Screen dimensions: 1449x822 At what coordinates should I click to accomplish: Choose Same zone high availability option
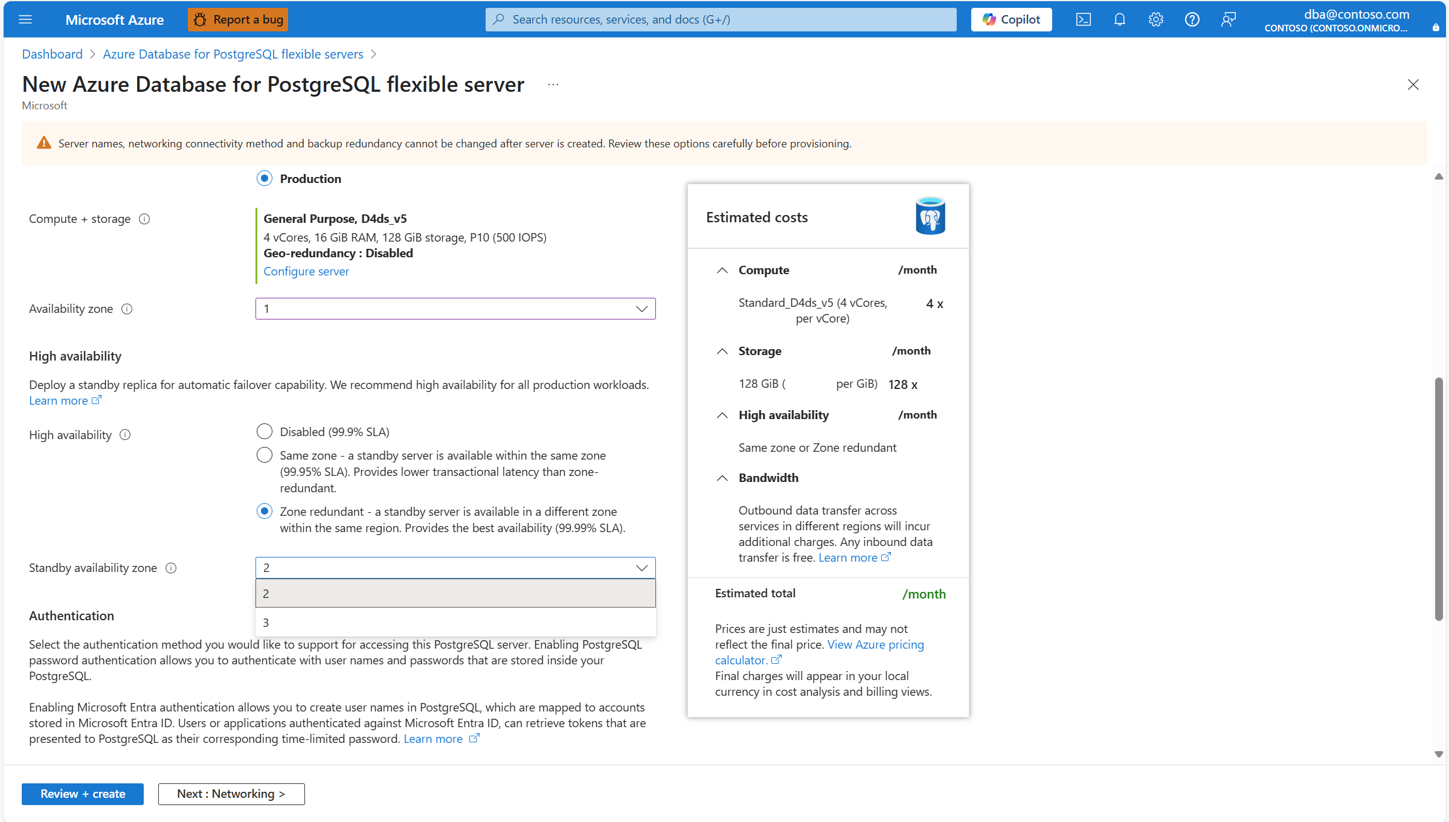(265, 455)
